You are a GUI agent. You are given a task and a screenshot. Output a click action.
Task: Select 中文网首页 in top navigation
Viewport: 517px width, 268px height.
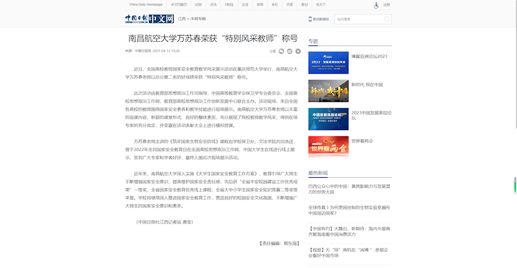(179, 5)
